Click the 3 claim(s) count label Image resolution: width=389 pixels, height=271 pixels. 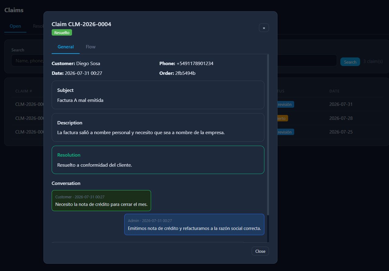(x=373, y=62)
